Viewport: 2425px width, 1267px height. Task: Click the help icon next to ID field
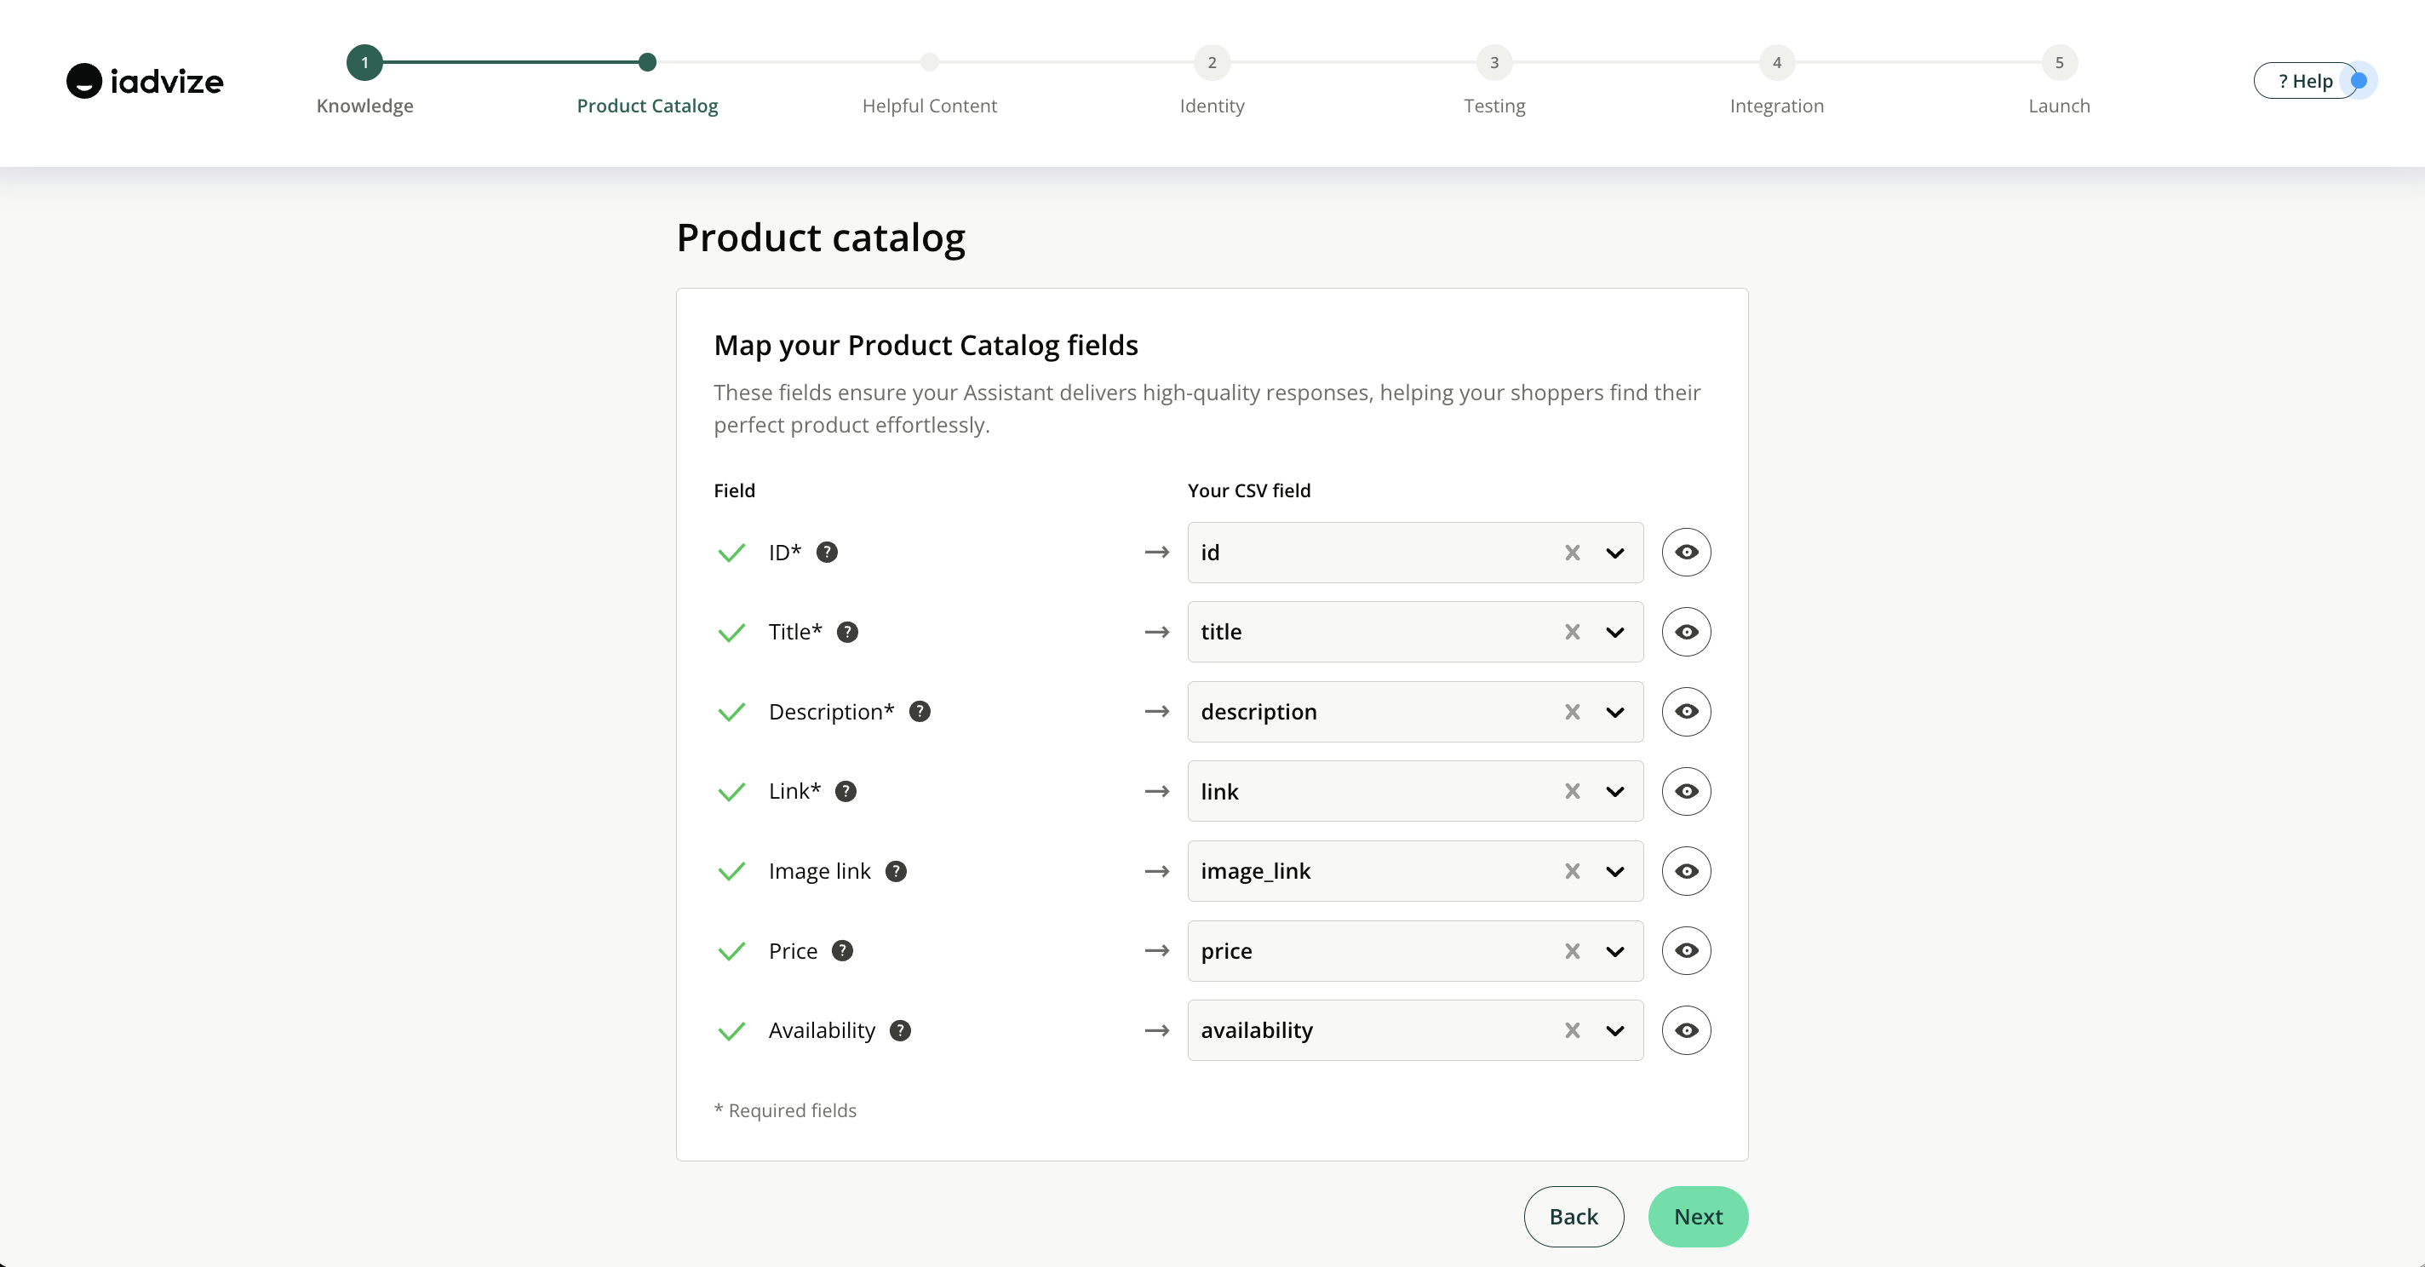coord(827,553)
